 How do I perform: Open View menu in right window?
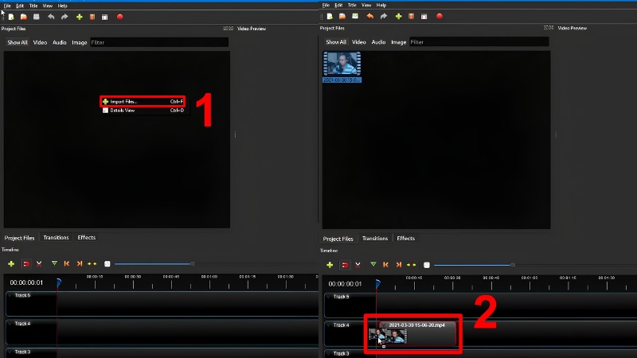pos(366,6)
